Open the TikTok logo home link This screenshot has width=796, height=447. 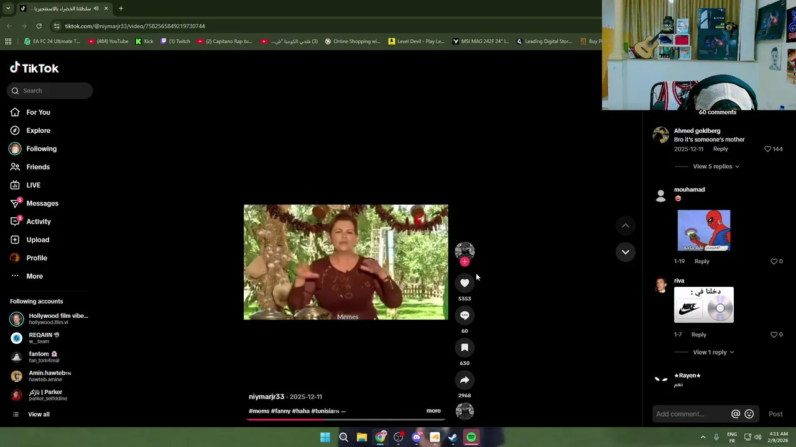point(34,68)
